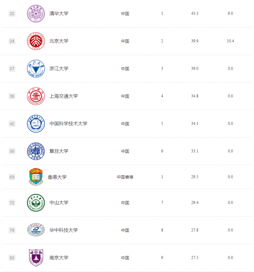Click the 中国香港 region text
The width and height of the screenshot is (254, 272).
coord(125,177)
